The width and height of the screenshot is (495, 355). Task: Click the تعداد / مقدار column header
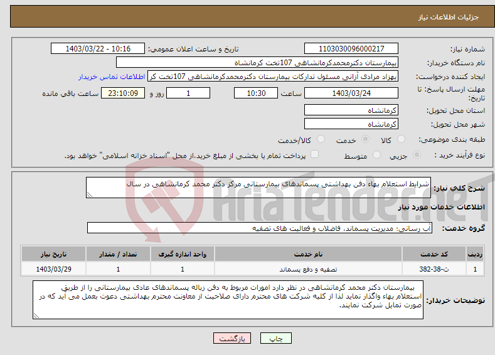[118, 254]
